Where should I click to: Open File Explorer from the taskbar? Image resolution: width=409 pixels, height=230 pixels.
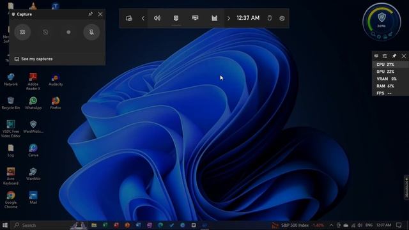point(94,225)
